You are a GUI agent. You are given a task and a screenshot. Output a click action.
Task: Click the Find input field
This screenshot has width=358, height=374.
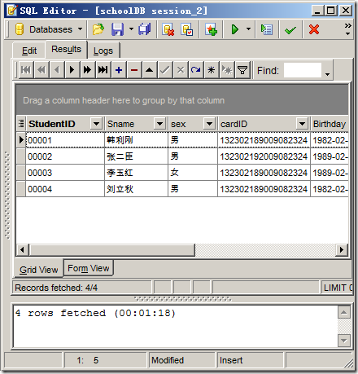coord(303,70)
